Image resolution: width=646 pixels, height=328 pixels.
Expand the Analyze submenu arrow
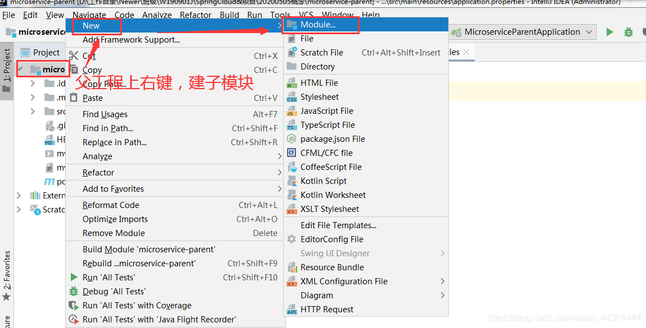click(279, 156)
